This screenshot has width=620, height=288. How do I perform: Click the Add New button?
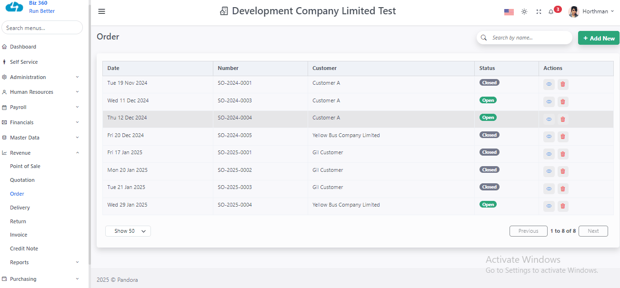(x=599, y=38)
